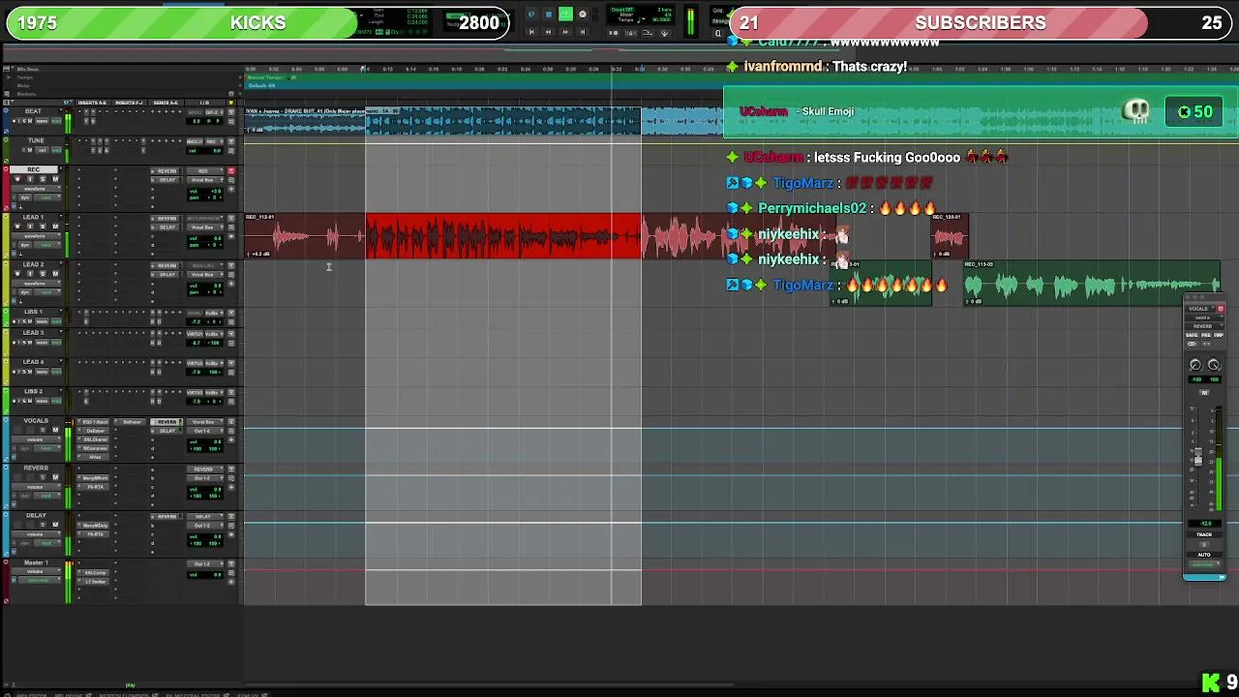
Task: Open the SSLComp insert on Master 1
Action: click(95, 573)
